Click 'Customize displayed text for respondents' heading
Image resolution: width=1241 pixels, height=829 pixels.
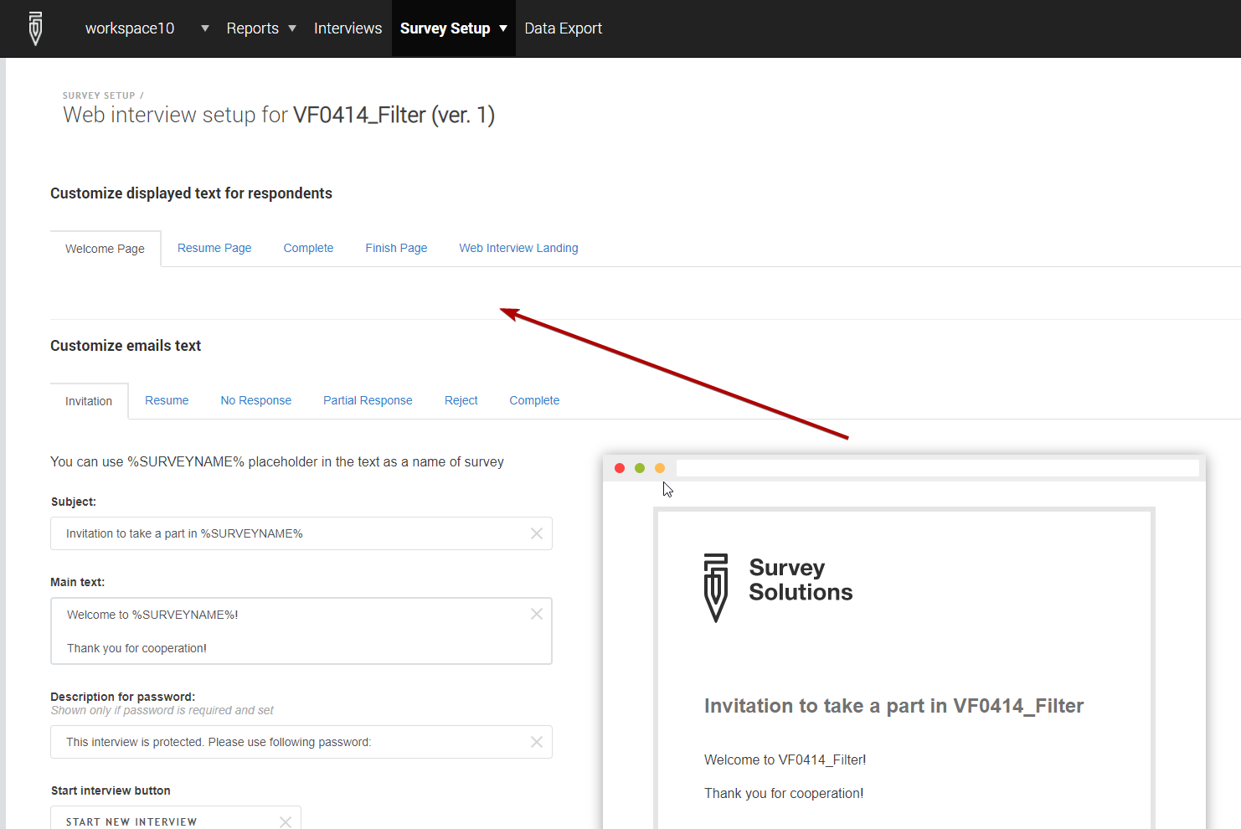191,193
